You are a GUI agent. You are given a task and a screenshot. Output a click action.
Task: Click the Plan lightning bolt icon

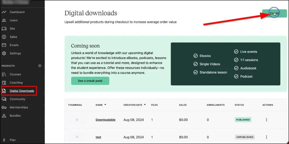pyautogui.click(x=4, y=140)
